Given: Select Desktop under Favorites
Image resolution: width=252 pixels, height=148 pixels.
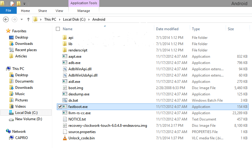Looking at the screenshot, I should point(22,37).
